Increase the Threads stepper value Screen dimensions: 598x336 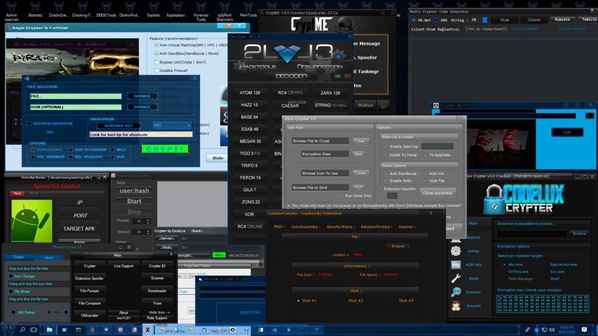point(148,220)
